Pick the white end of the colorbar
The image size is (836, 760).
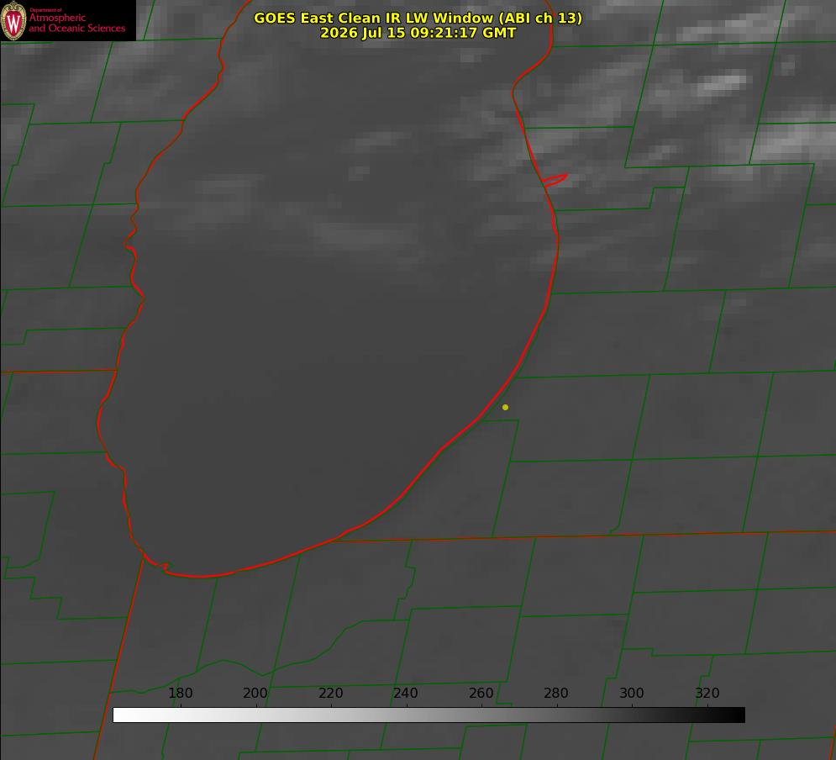pos(120,715)
